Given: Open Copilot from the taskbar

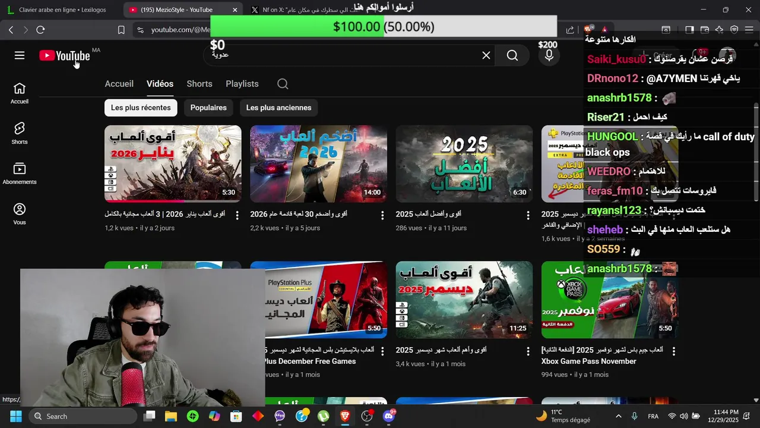Looking at the screenshot, I should (x=214, y=416).
